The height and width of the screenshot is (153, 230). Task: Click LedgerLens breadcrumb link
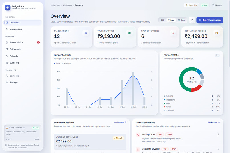[55, 5]
